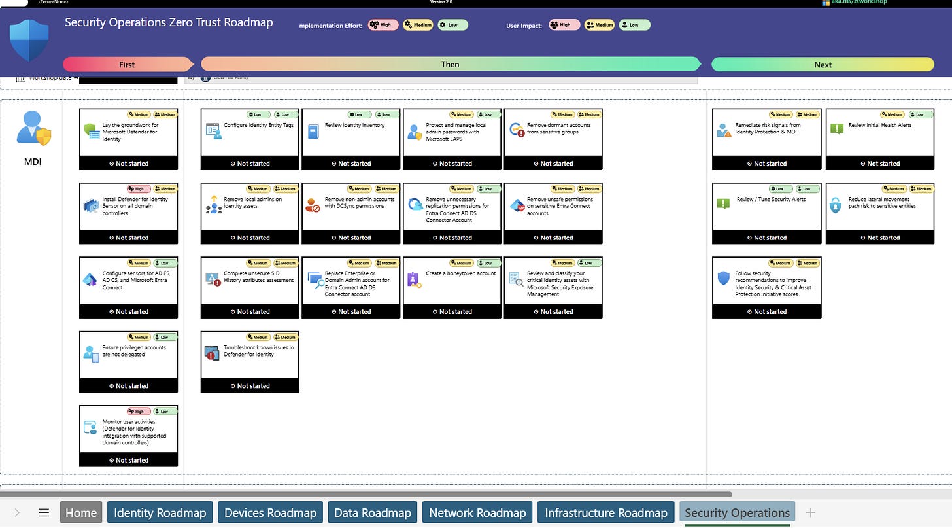Click the Create a honeytoken account icon
Screen dimensions: 952x528
tap(414, 279)
